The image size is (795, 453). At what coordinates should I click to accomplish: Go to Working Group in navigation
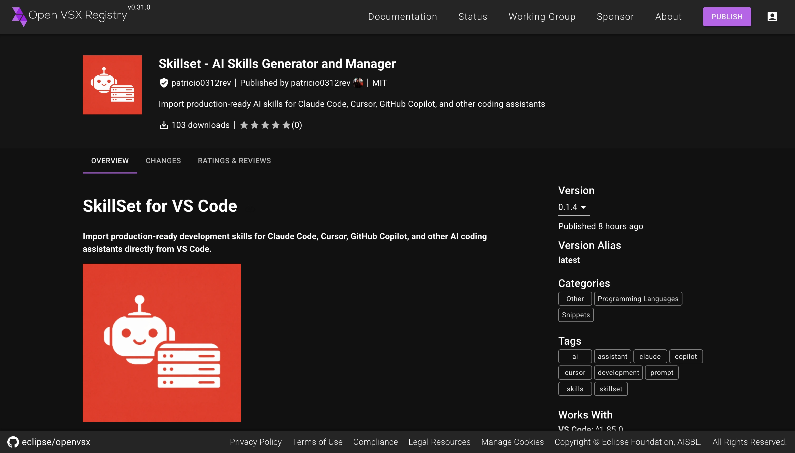pyautogui.click(x=542, y=17)
